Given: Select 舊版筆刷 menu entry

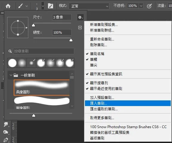Looking at the screenshot, I should click(x=128, y=138).
